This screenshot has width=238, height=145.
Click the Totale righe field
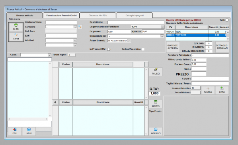point(71,55)
